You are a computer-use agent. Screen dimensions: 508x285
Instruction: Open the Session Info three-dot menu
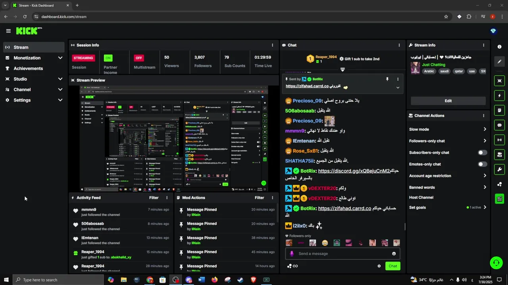(272, 45)
